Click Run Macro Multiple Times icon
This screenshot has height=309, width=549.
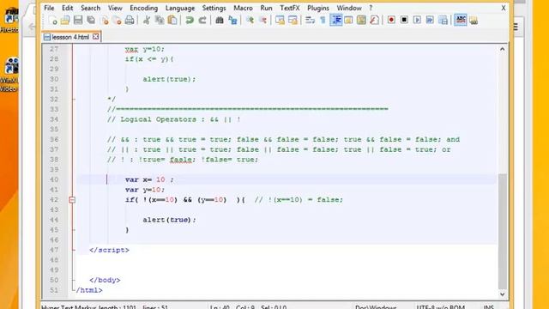click(x=430, y=20)
